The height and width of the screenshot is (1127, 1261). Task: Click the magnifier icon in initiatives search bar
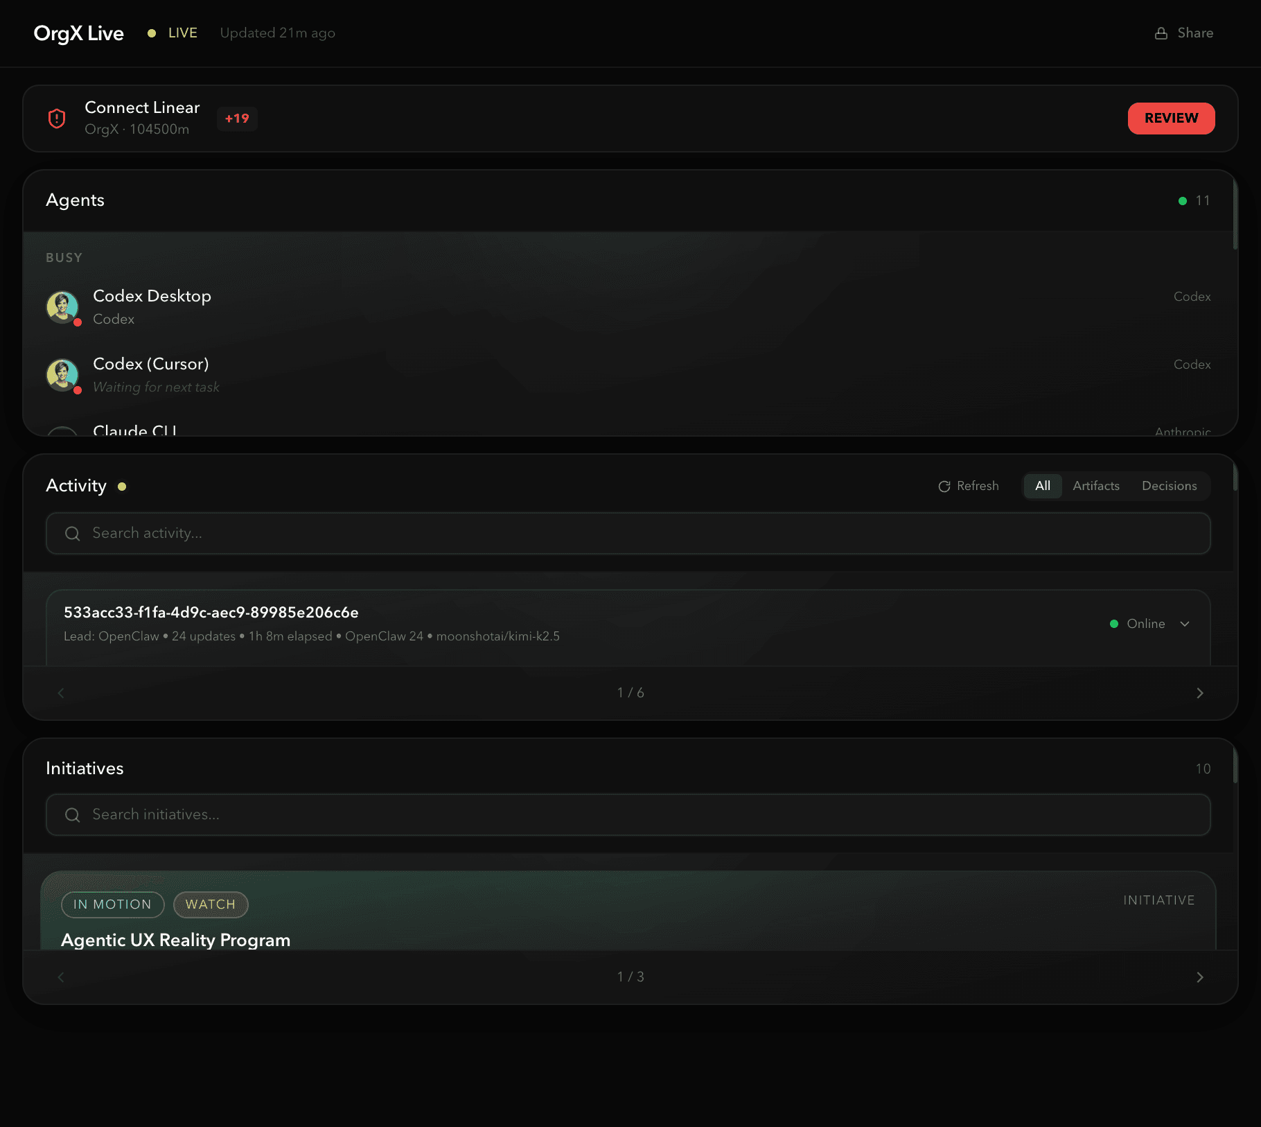(72, 814)
